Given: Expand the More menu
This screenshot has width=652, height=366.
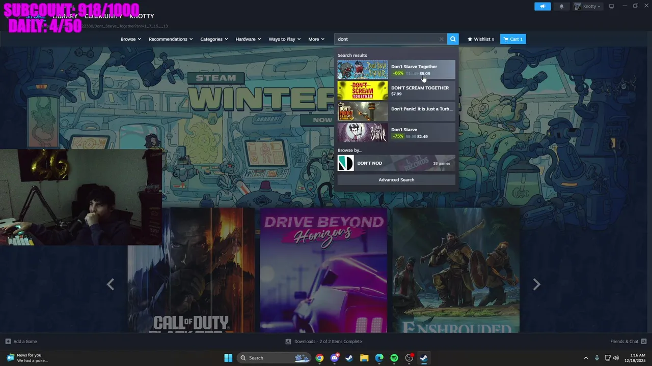Looking at the screenshot, I should coord(316,39).
